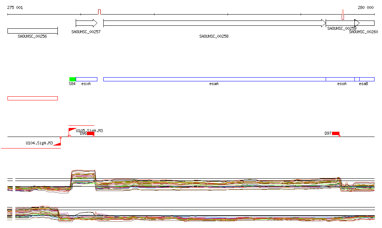Click the red D97 terminator block

pos(336,134)
